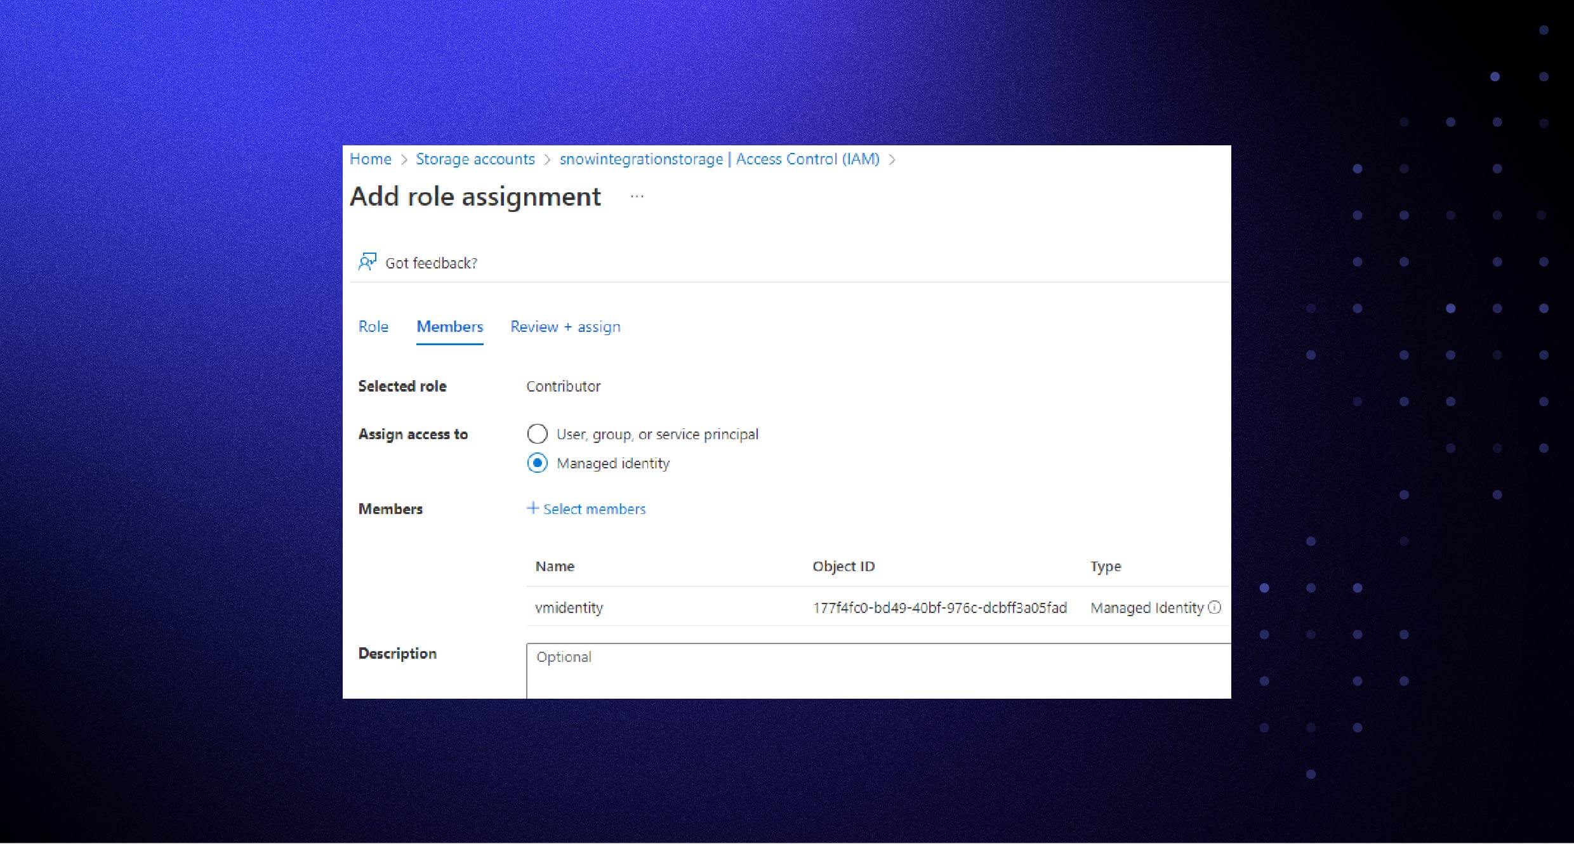The width and height of the screenshot is (1574, 844).
Task: Open snowintegrationstorage Access Control breadcrumb
Action: [x=720, y=159]
